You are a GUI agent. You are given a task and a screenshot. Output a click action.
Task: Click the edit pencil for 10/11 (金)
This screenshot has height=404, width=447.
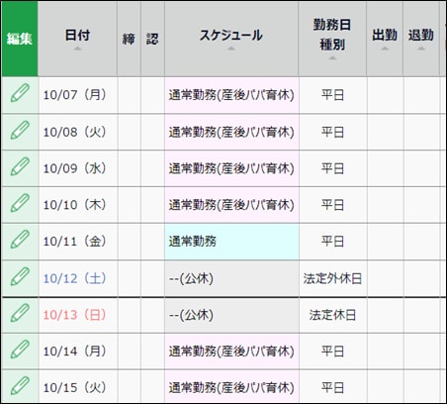pos(20,240)
